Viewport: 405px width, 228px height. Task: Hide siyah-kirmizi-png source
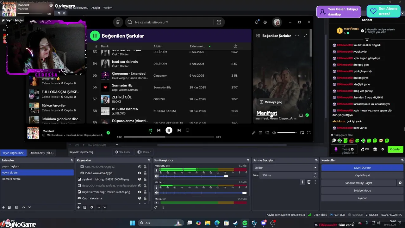coord(140,179)
